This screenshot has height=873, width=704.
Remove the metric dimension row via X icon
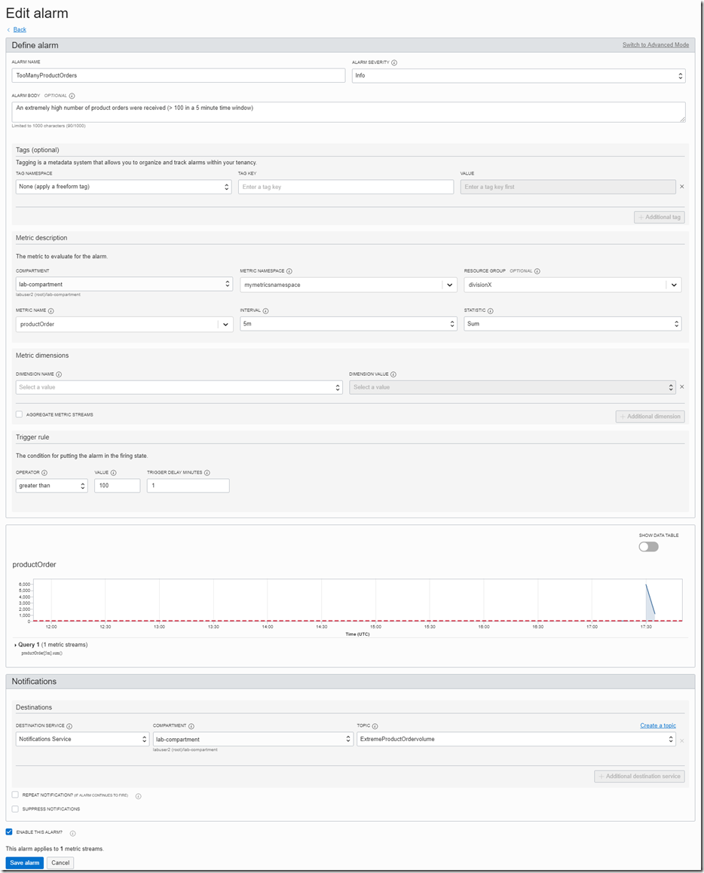(x=681, y=385)
